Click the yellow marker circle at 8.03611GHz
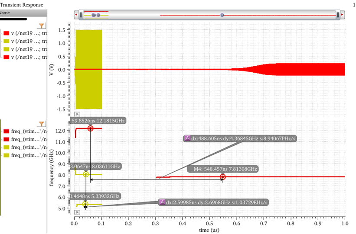The image size is (356, 234). click(x=86, y=174)
